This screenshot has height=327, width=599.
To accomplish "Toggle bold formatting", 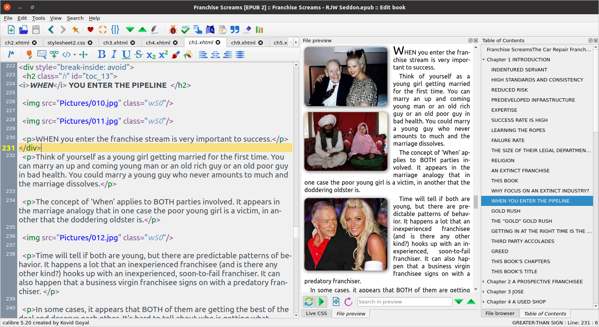I will (x=101, y=55).
